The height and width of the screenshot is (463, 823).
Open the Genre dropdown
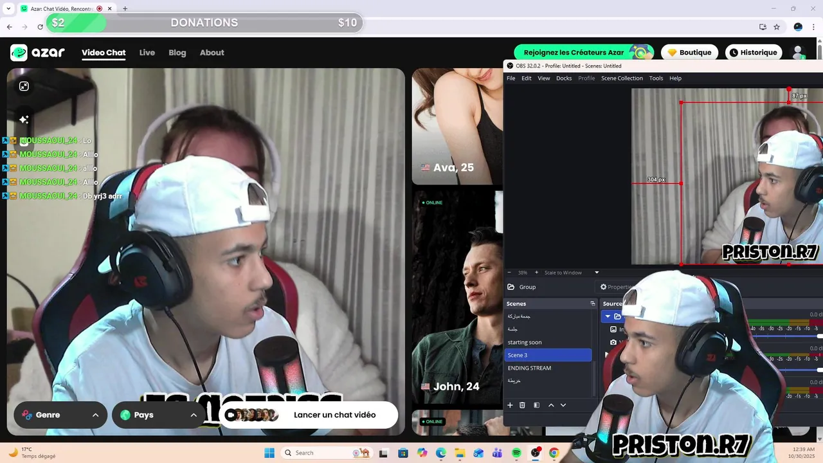[60, 415]
